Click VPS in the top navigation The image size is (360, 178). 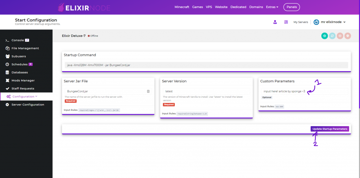coord(209,7)
